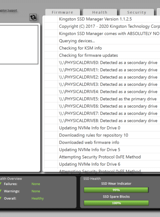Image resolution: width=160 pixels, height=217 pixels.
Task: Select the Querying devices... log entry
Action: point(102,41)
